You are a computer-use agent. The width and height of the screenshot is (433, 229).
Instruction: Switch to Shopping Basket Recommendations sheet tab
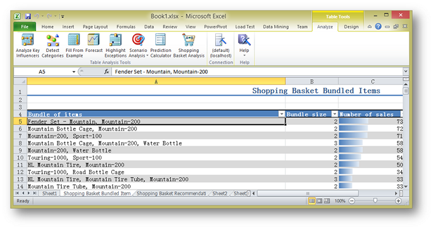pos(171,193)
